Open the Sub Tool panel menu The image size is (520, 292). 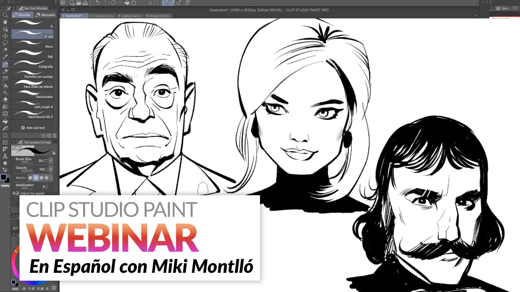click(x=14, y=8)
